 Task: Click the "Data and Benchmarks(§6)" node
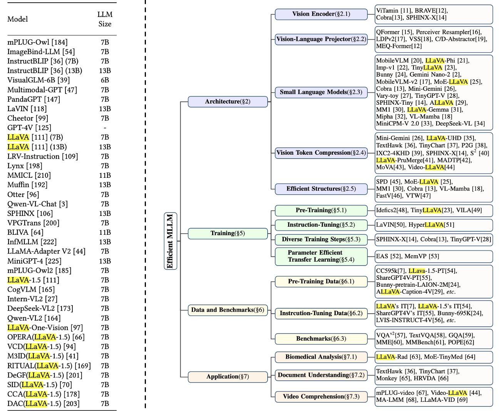(x=228, y=310)
